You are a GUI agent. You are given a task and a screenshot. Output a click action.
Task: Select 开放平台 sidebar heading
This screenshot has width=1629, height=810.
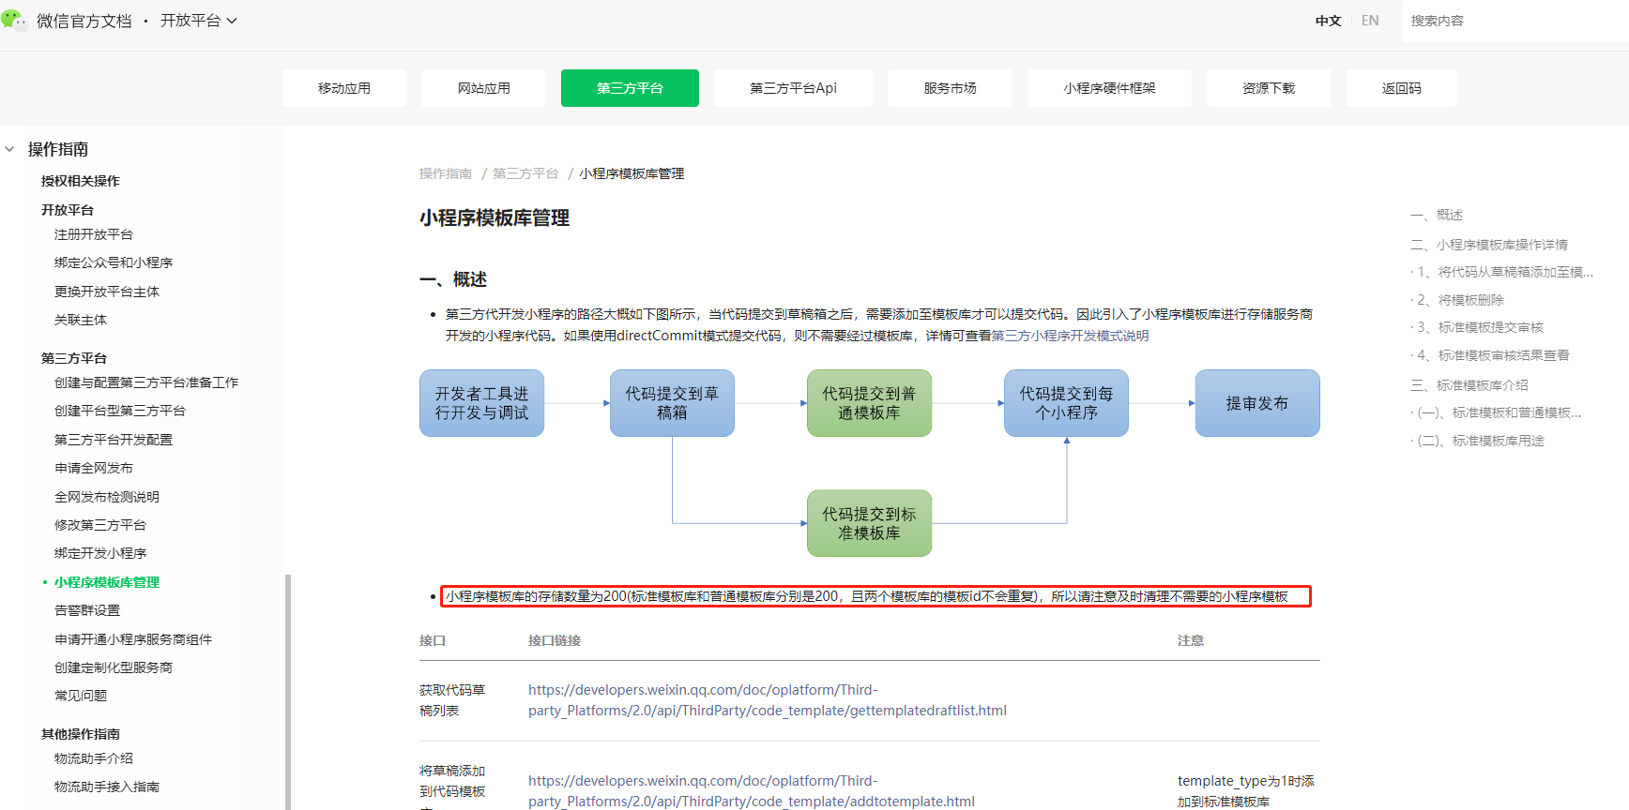68,210
